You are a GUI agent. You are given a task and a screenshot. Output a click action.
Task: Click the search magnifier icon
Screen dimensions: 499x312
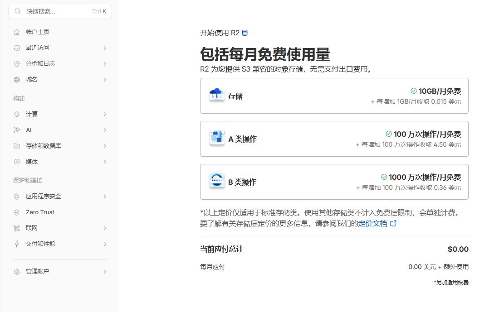tap(18, 11)
